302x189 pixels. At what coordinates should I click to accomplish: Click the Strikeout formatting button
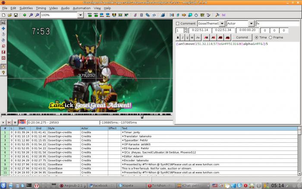coord(192,38)
